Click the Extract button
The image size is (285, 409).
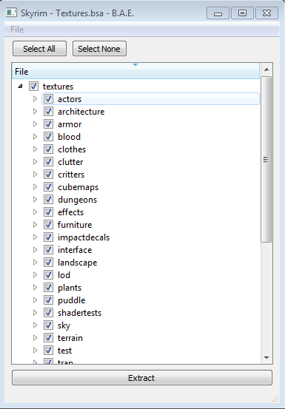142,378
